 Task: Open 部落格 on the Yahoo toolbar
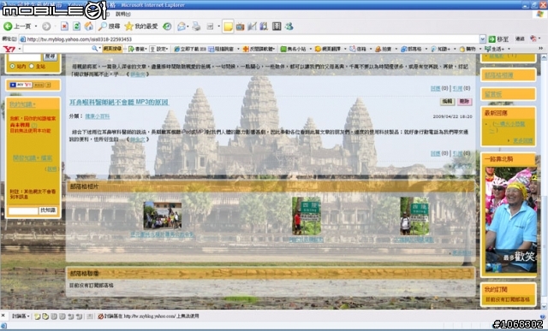click(411, 49)
